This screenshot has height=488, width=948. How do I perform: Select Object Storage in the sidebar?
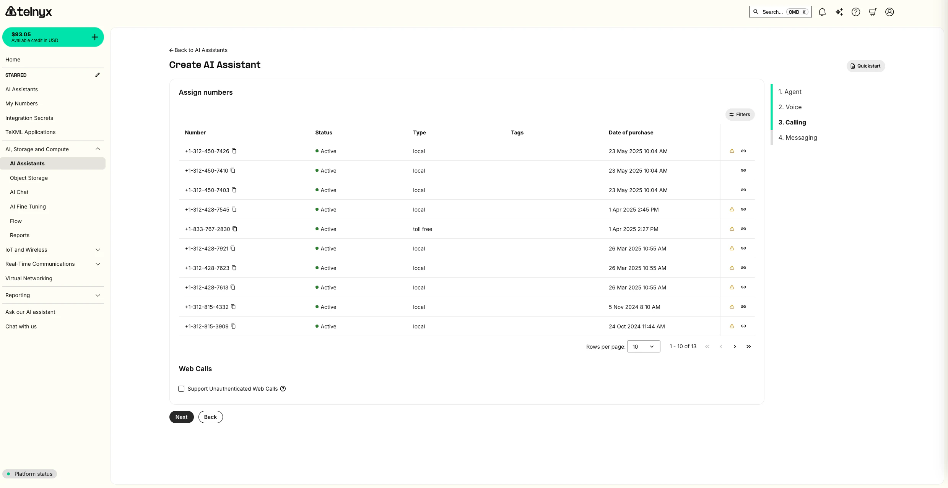click(x=29, y=178)
